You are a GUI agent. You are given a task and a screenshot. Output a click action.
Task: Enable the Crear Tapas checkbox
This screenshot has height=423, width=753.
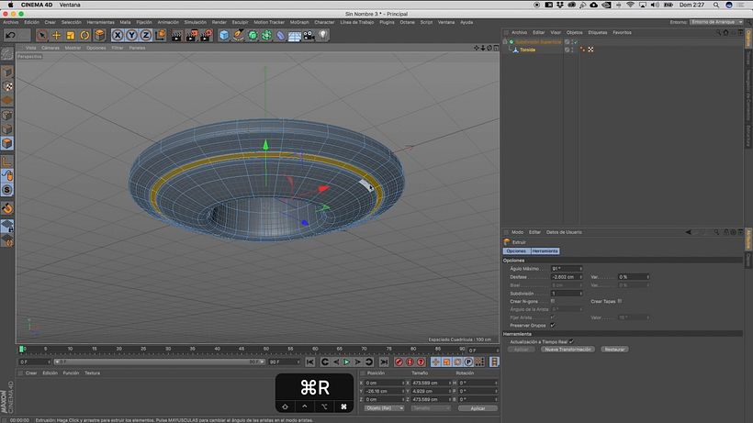(620, 301)
